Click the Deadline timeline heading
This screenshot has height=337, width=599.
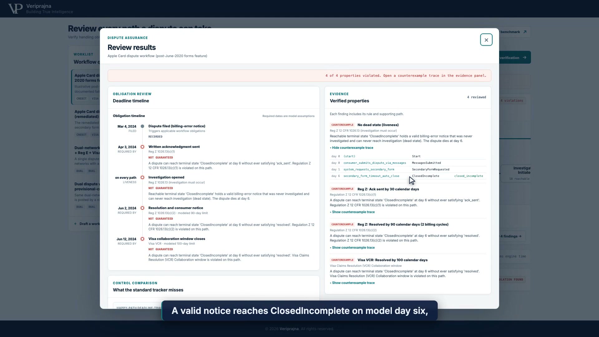pos(131,101)
